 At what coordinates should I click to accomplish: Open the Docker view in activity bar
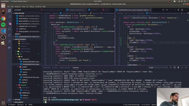point(9,48)
